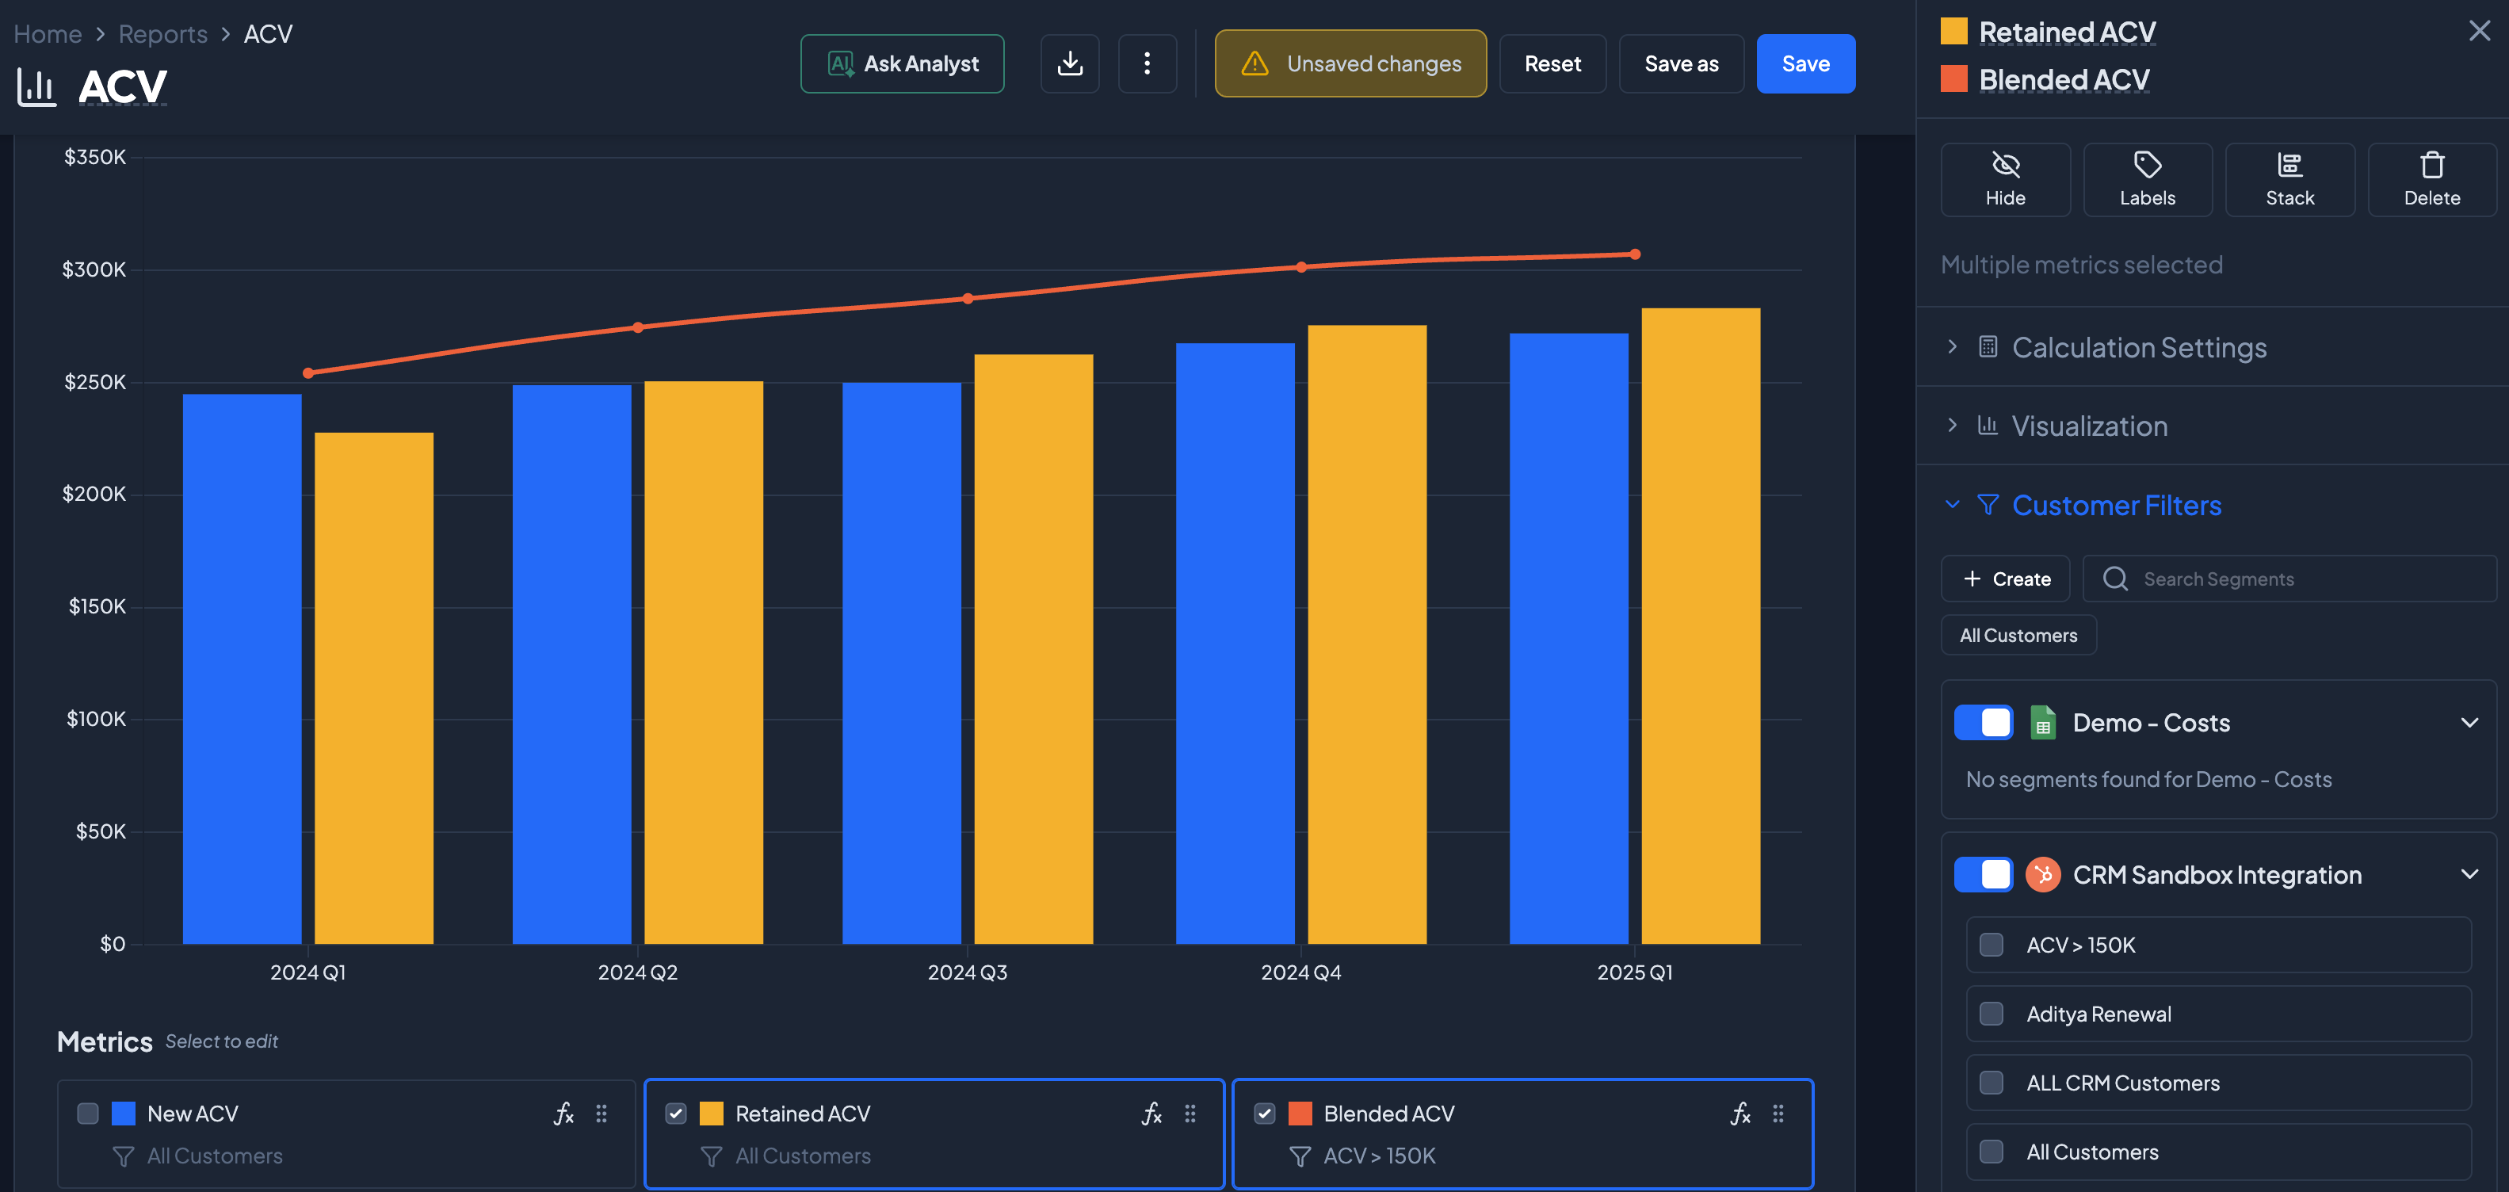Click the download report icon
This screenshot has height=1192, width=2509.
1069,63
